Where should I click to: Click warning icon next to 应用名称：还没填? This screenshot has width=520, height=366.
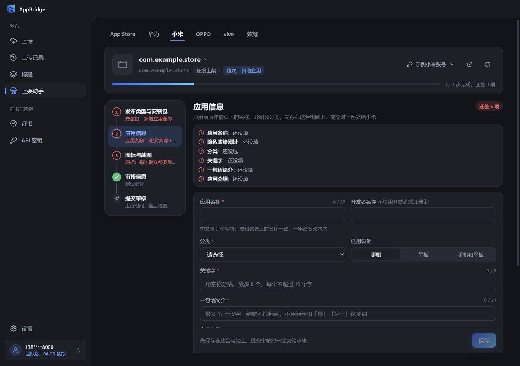click(201, 133)
